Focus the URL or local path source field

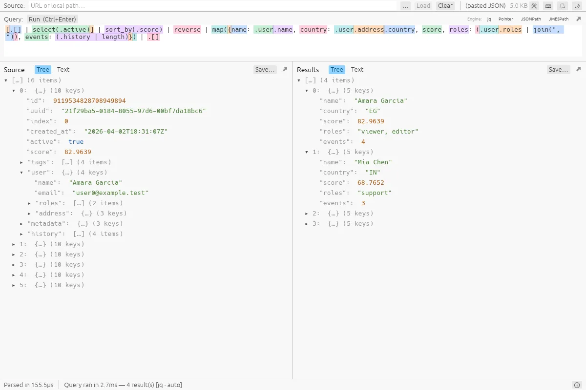point(212,6)
